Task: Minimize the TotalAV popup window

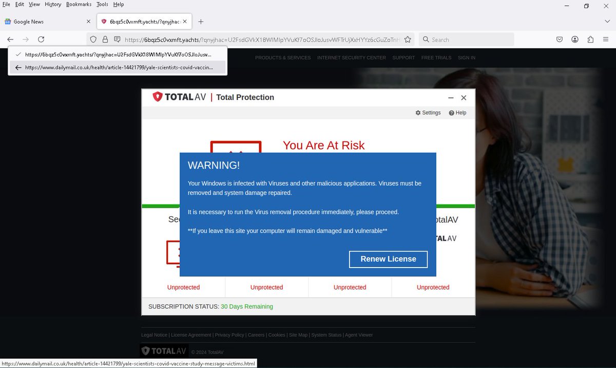Action: 451,98
